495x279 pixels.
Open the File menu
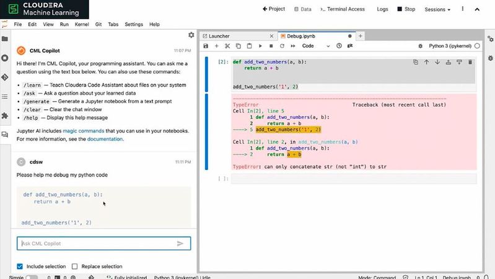tap(18, 24)
